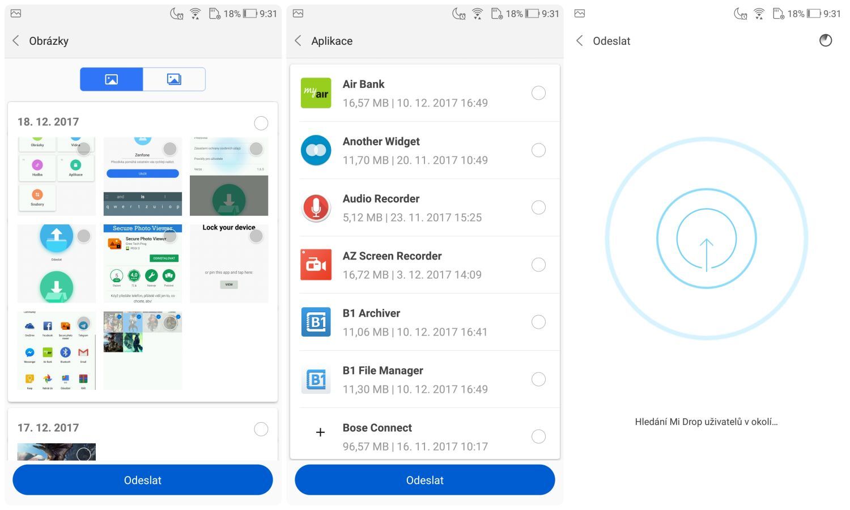The image size is (850, 510).
Task: Tap the B1 Archiver app icon
Action: [x=316, y=322]
